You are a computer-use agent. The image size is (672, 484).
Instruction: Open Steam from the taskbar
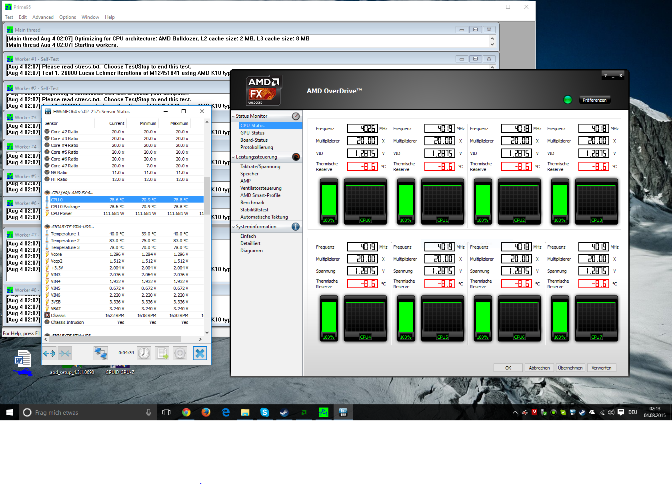tap(284, 412)
